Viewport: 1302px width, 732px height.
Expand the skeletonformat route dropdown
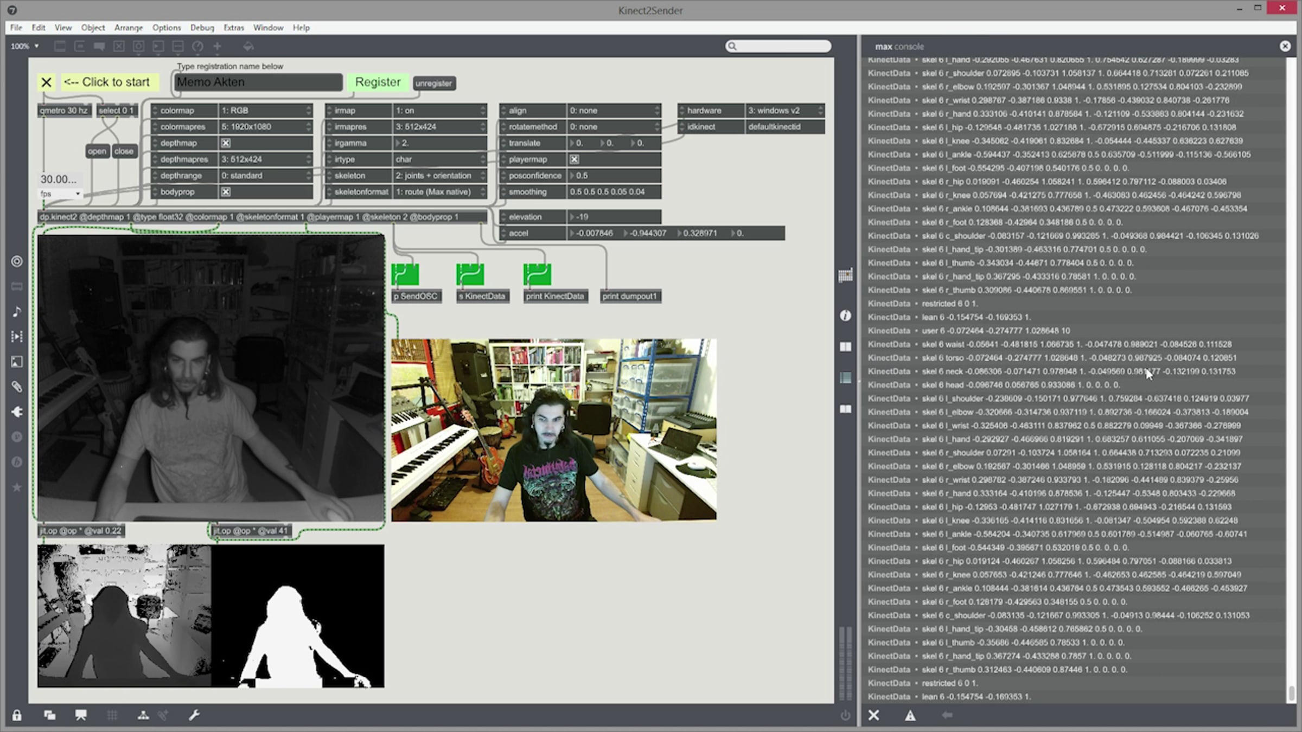(x=438, y=192)
